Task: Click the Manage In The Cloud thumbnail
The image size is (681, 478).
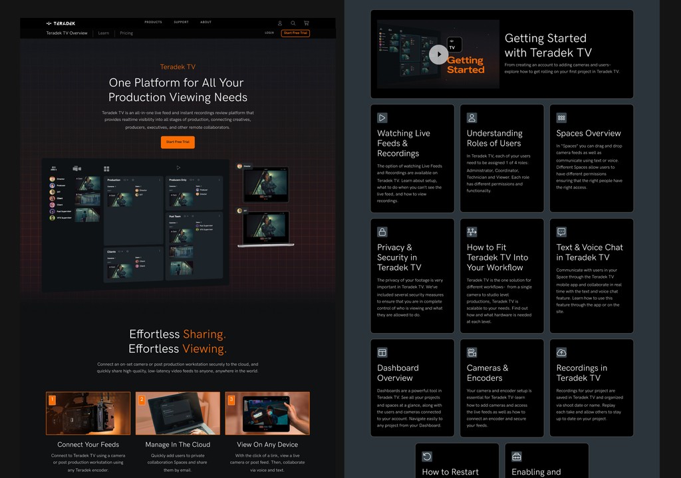Action: 178,414
